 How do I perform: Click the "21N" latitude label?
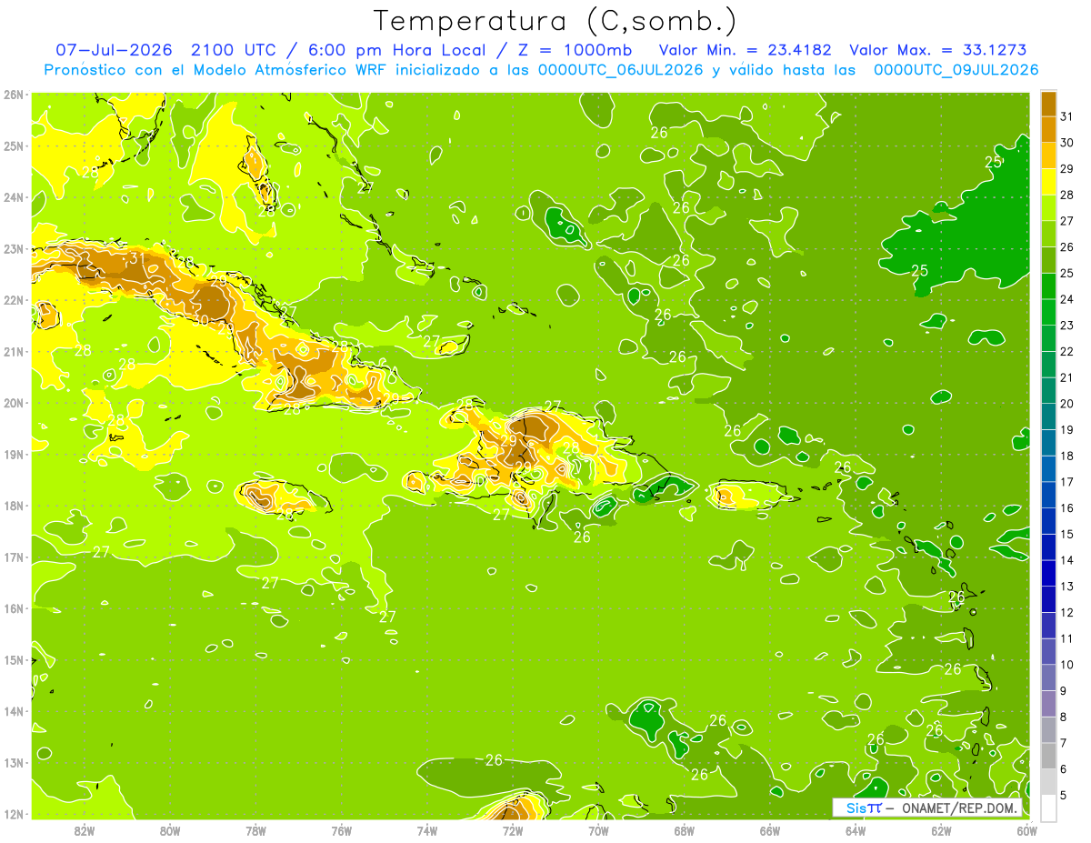(x=14, y=351)
